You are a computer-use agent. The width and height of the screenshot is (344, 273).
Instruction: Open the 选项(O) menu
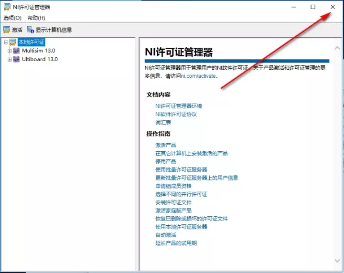(12, 18)
